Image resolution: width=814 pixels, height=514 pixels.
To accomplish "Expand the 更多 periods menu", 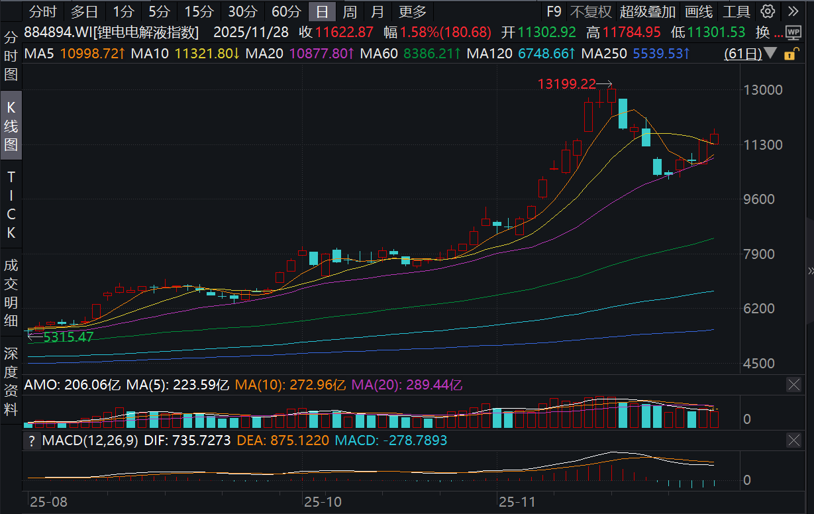I will click(413, 11).
